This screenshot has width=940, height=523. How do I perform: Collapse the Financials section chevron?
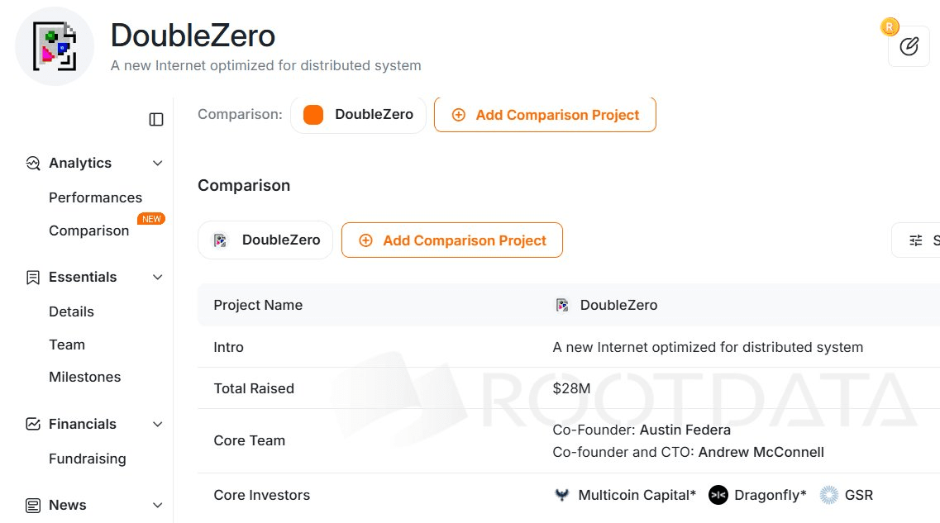point(158,424)
